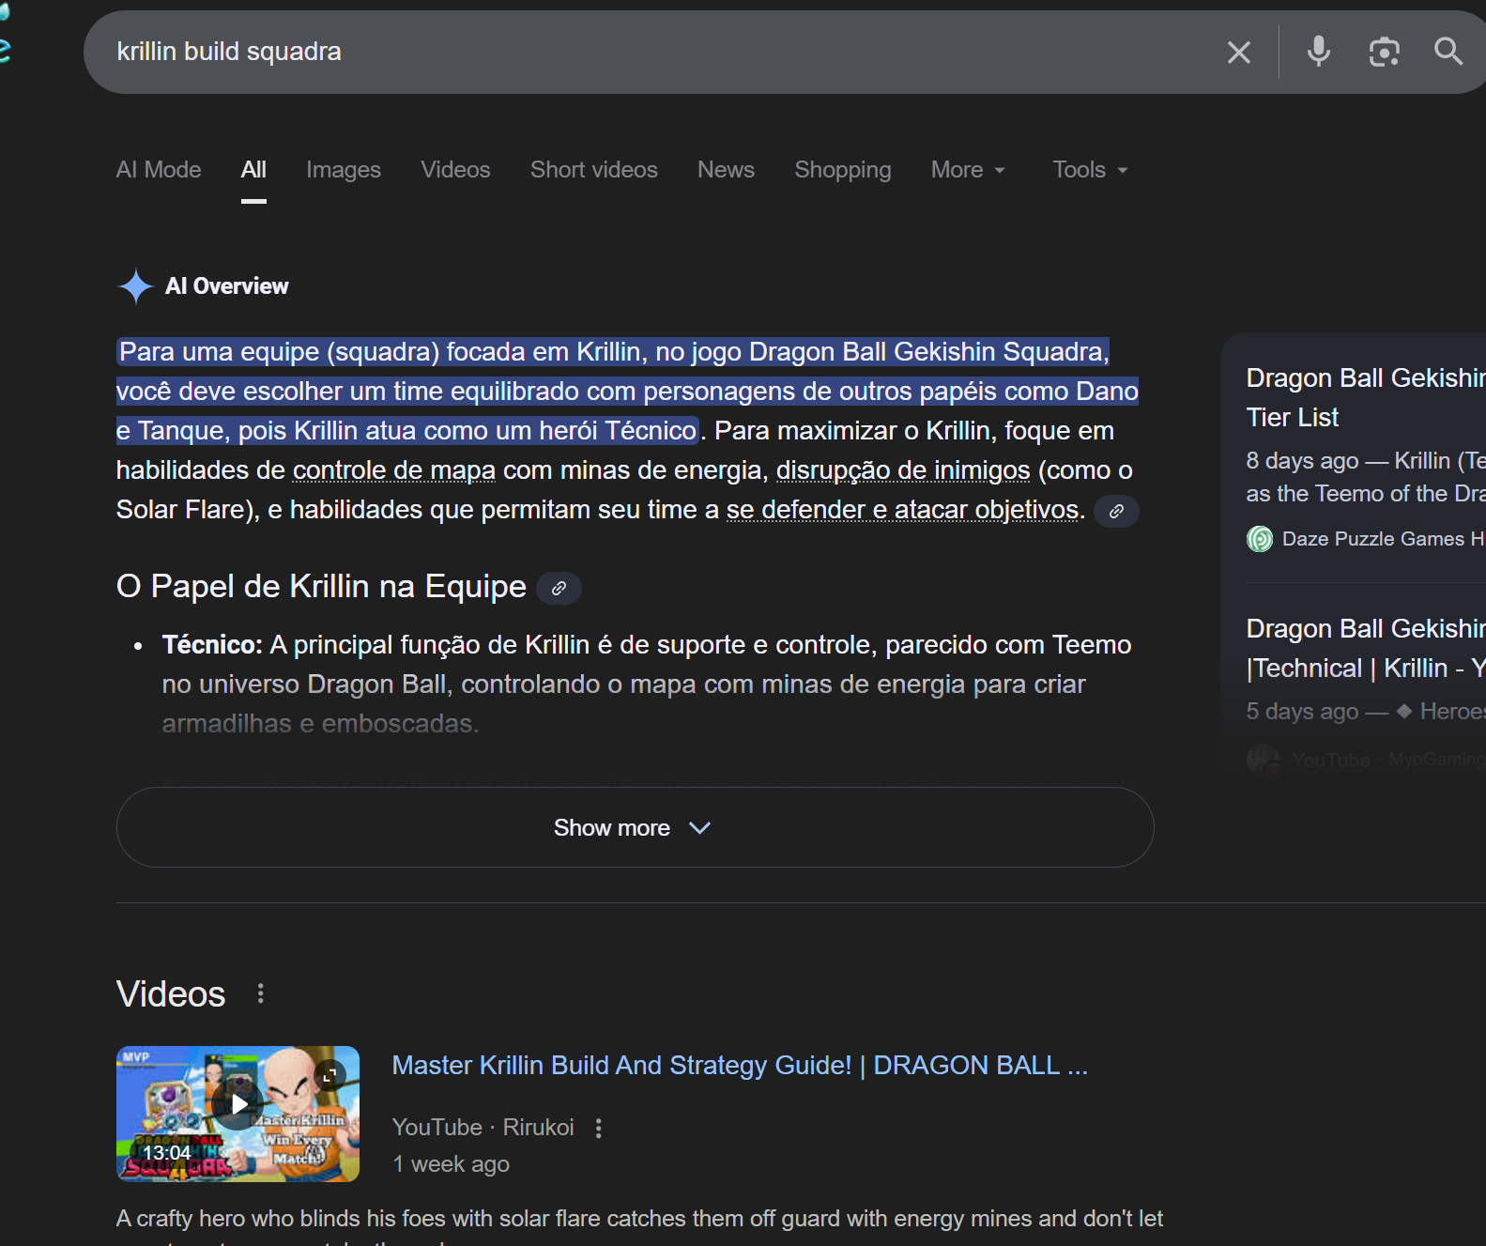Open source link icon after 'atacar objetivos'
Image resolution: width=1486 pixels, height=1246 pixels.
pyautogui.click(x=1116, y=511)
